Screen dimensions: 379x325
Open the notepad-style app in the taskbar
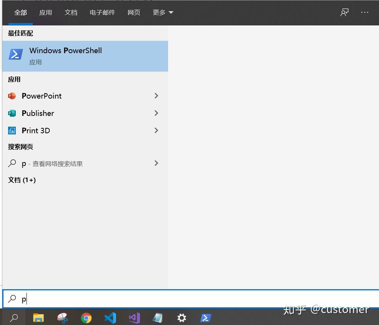click(158, 318)
